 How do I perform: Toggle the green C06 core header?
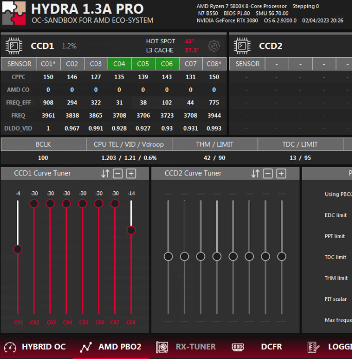pyautogui.click(x=167, y=64)
